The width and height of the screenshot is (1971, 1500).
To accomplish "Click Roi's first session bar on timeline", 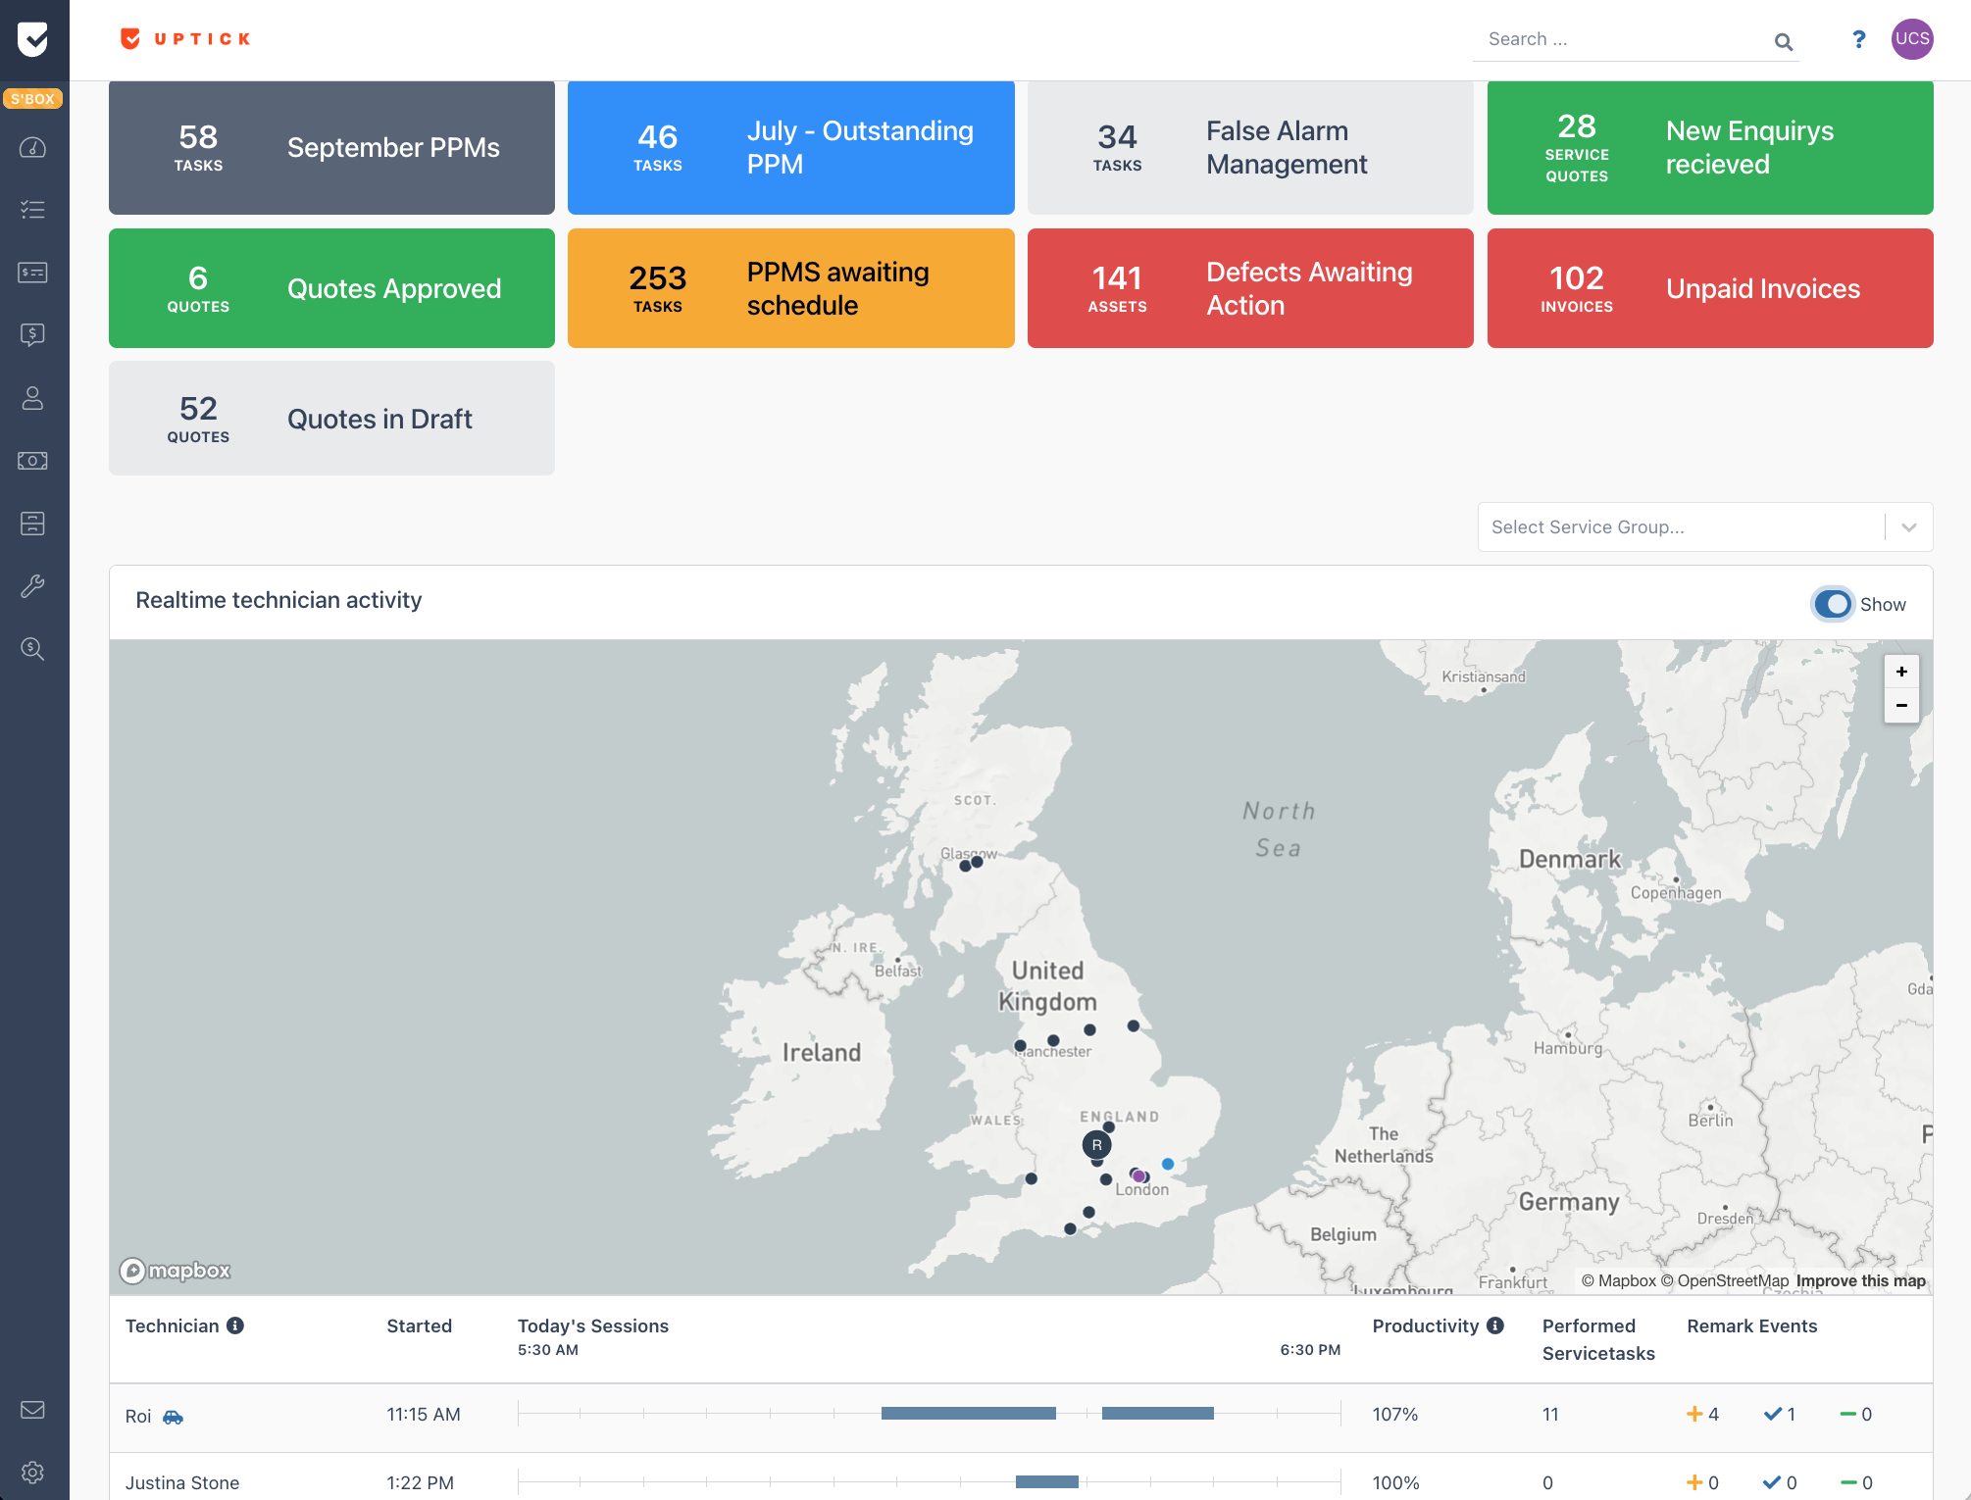I will coord(969,1414).
